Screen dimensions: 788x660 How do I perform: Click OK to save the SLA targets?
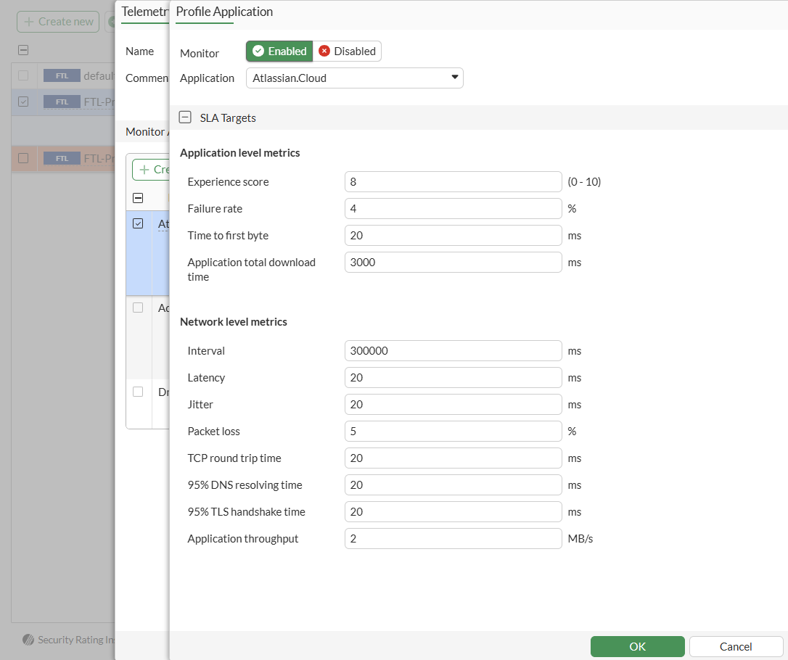coord(637,646)
